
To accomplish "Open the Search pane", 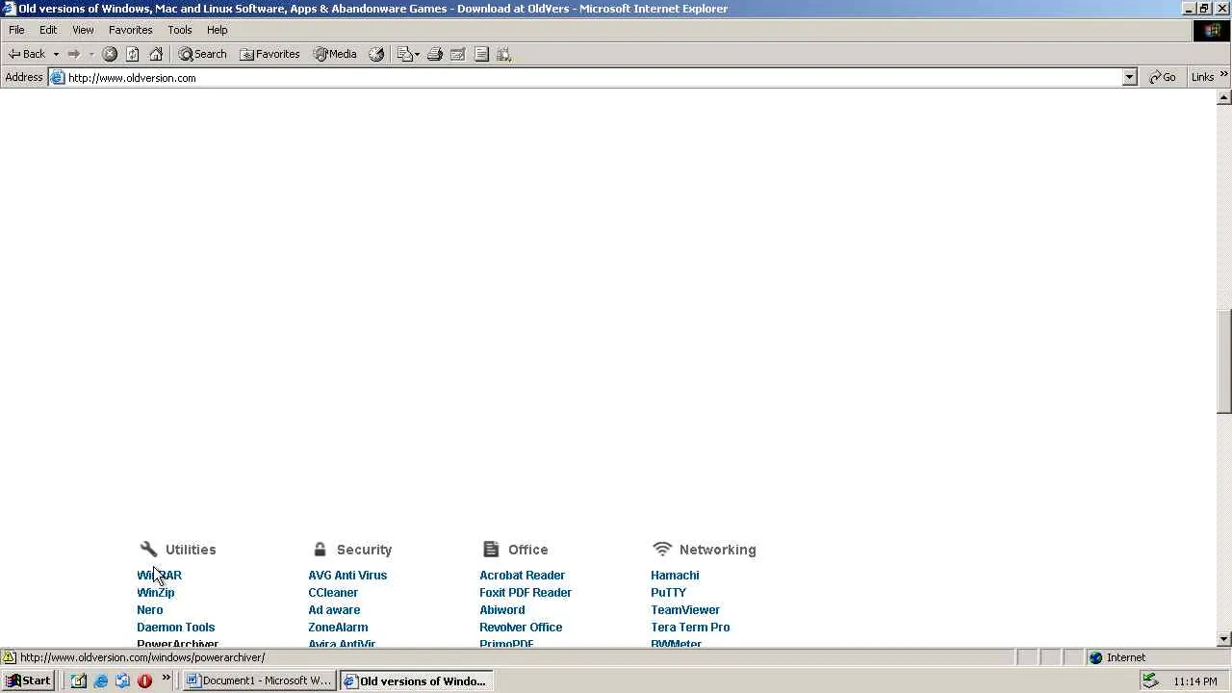I will [x=202, y=54].
